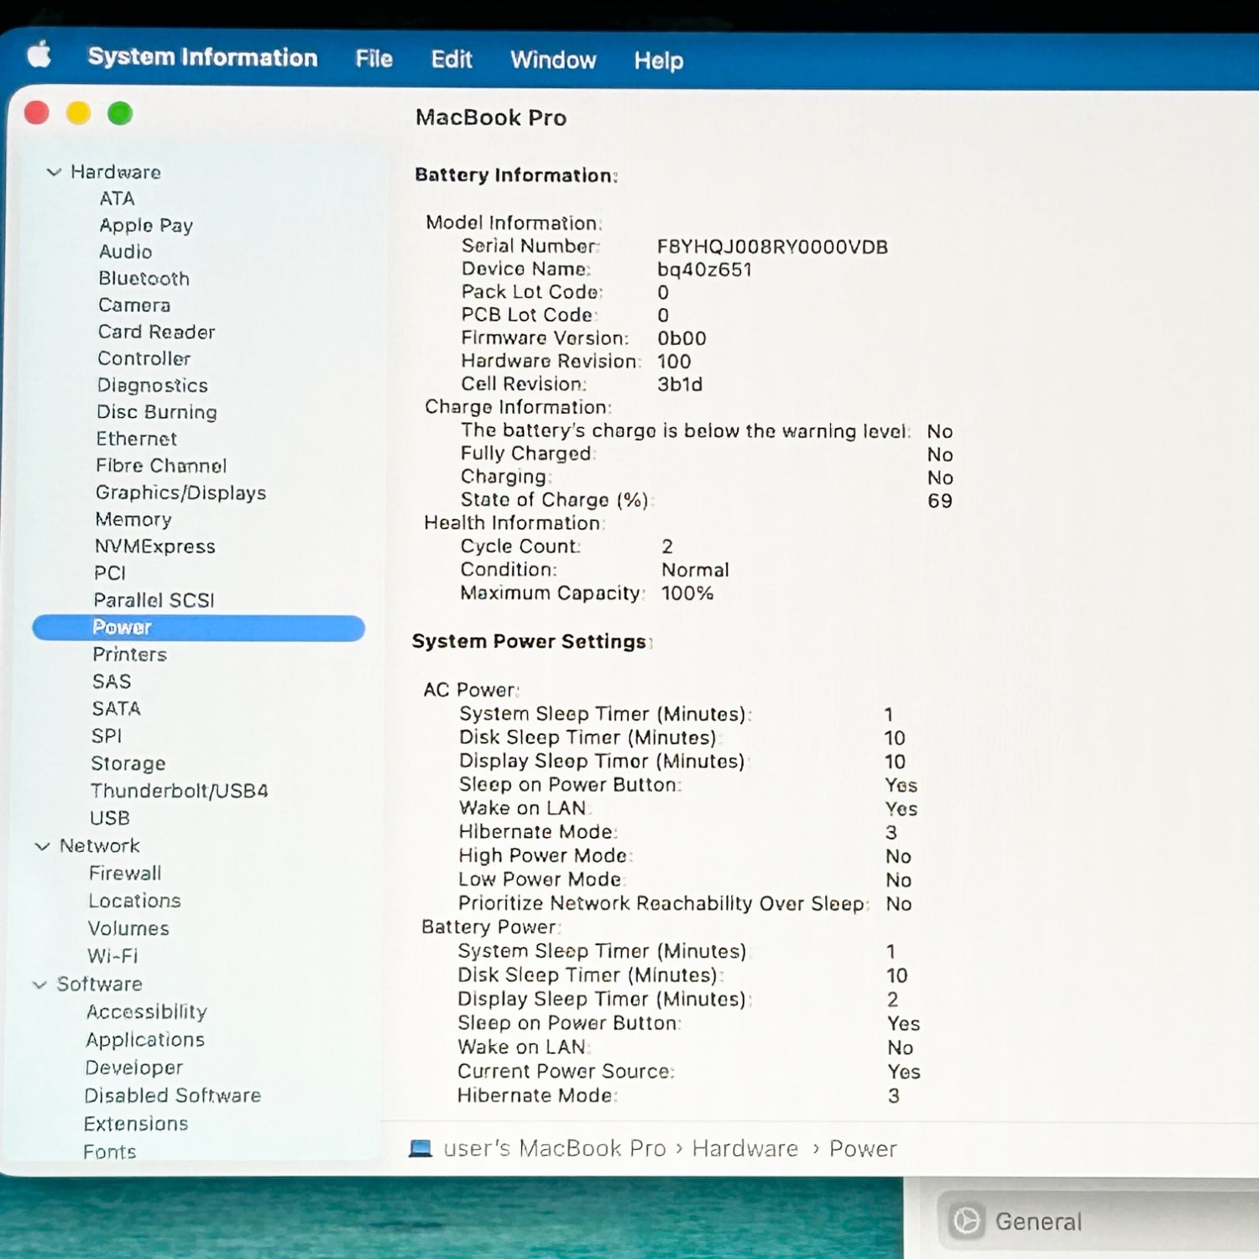Collapse the Hardware section chevron

click(x=54, y=172)
